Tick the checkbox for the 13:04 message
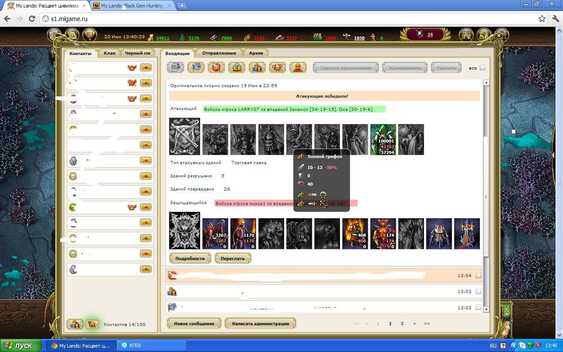This screenshot has height=352, width=563. pyautogui.click(x=479, y=275)
